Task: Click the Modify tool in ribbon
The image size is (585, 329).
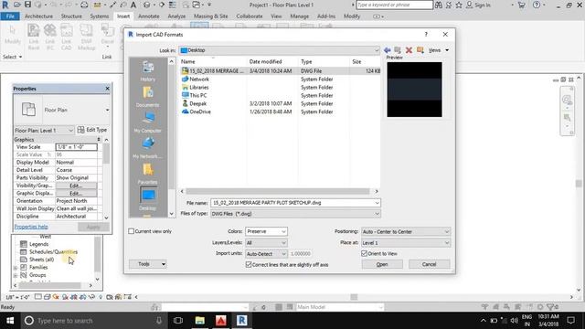Action: coord(13,35)
